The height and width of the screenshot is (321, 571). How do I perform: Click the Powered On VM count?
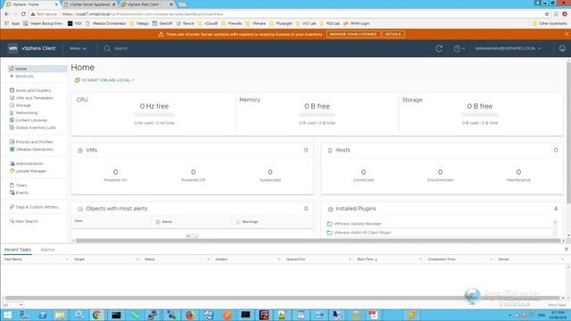(x=115, y=172)
